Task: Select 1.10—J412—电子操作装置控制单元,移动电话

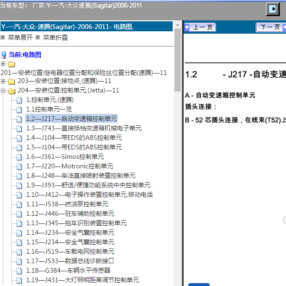Action: pos(89,194)
